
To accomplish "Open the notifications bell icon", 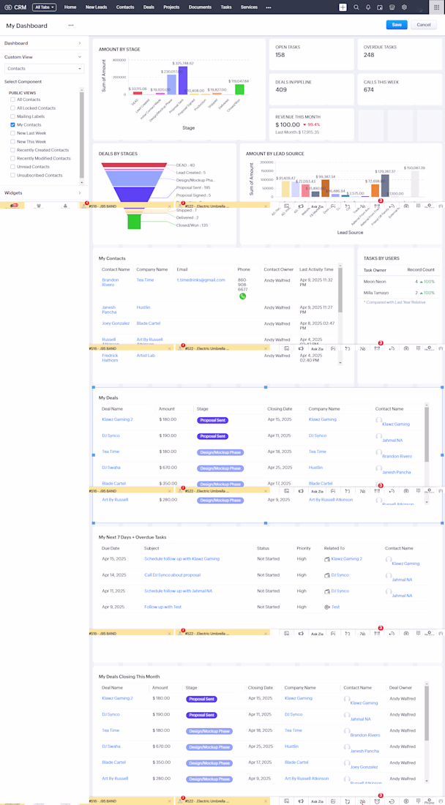I will 368,7.
